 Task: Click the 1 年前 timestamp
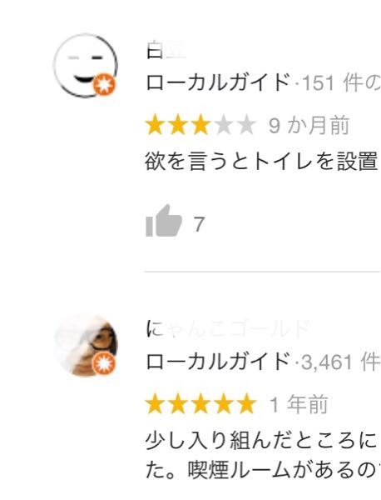(299, 404)
